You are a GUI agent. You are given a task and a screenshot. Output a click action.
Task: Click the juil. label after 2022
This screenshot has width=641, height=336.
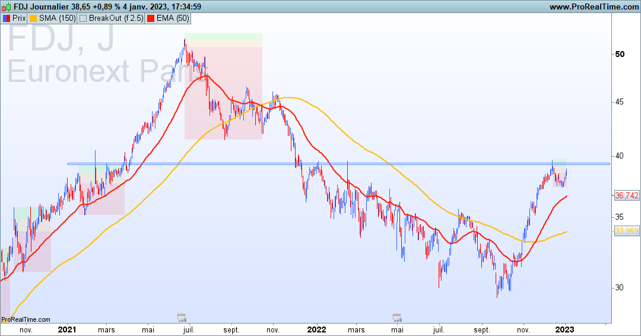pos(439,330)
